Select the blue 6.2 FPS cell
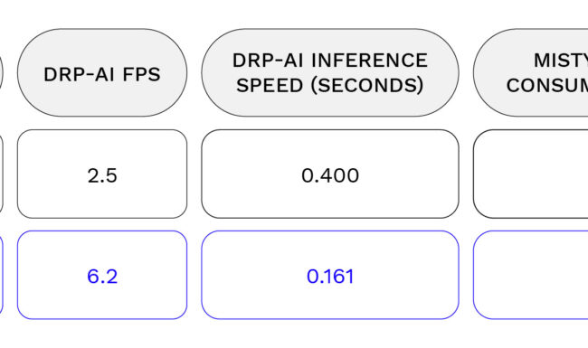Viewport: 588px width, 348px height. pos(102,275)
